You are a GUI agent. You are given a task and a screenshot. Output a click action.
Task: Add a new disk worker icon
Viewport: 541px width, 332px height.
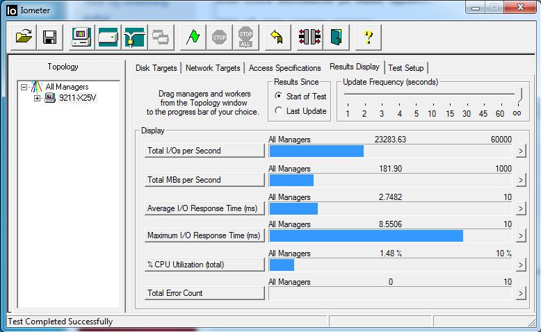pos(108,37)
